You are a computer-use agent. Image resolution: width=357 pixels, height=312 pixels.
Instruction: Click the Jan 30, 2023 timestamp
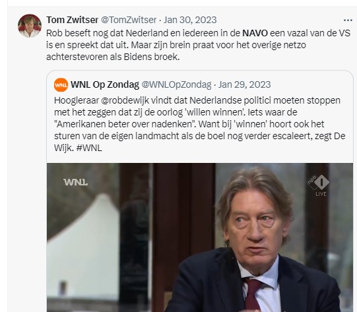[x=190, y=20]
